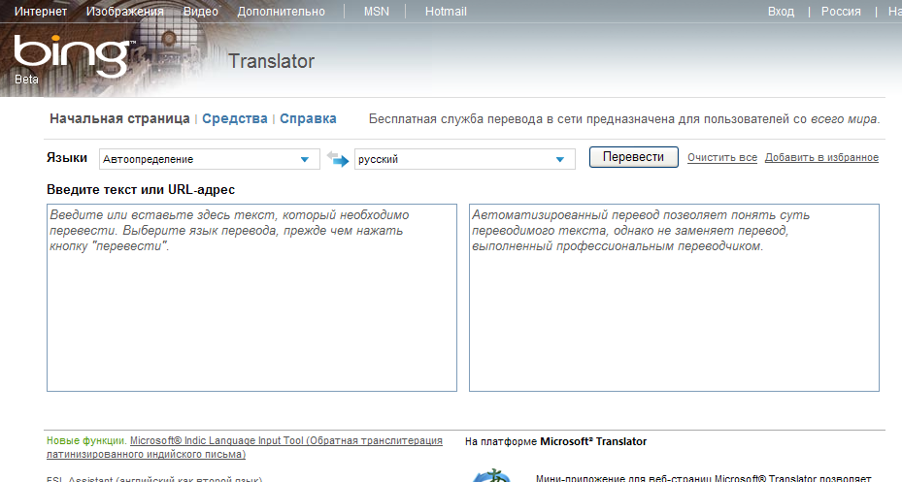Click the Вход sign-in link

(x=781, y=12)
